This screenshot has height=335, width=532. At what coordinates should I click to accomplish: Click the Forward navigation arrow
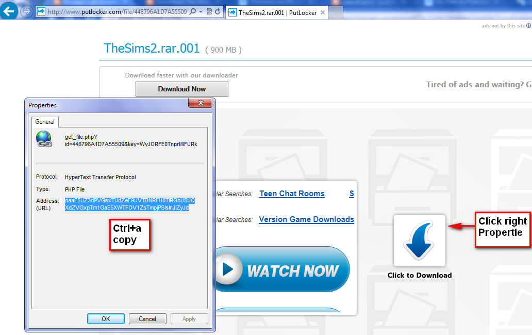(27, 11)
